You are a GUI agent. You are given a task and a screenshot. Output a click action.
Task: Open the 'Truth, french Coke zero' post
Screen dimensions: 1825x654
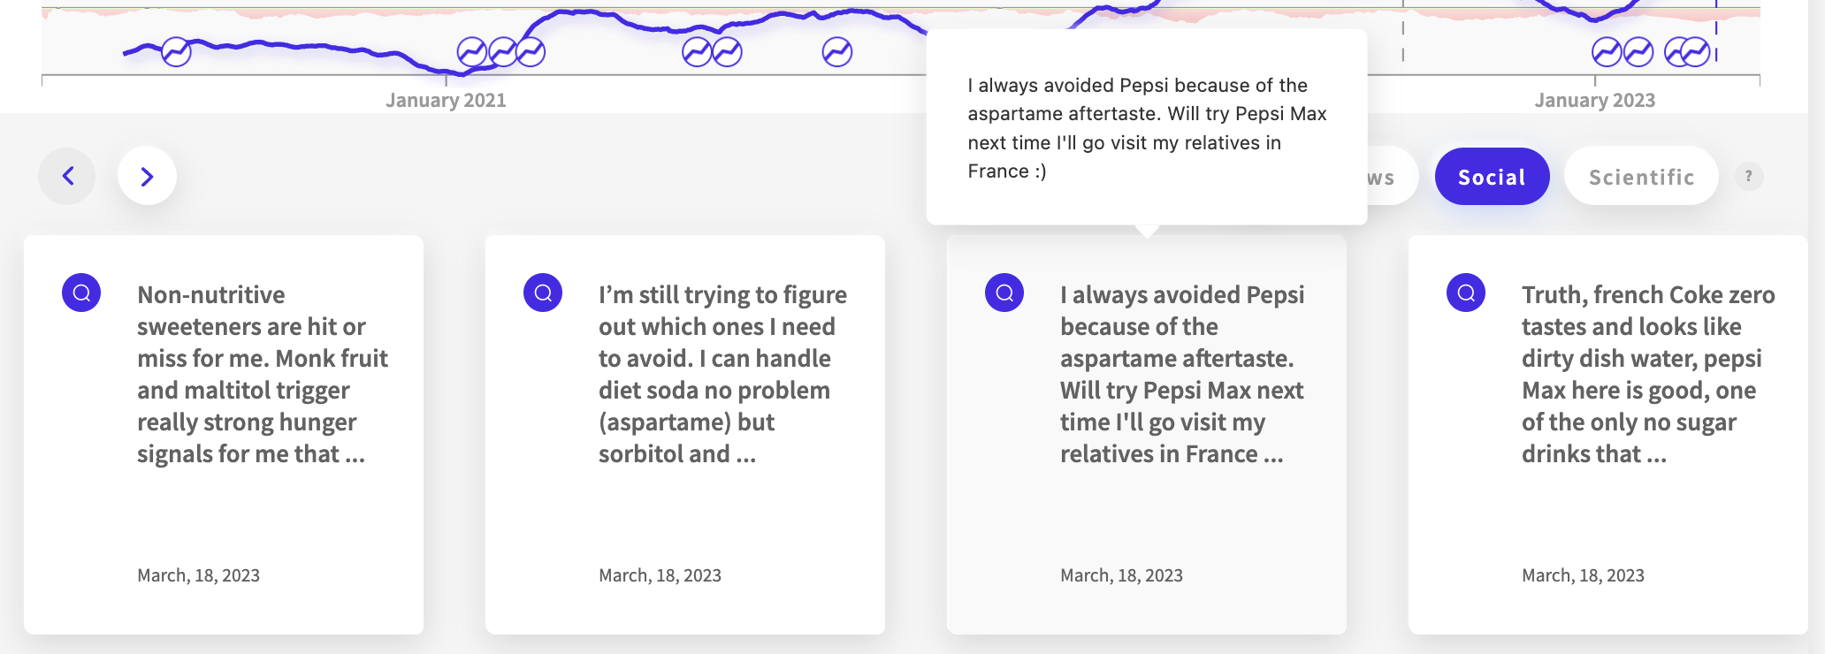[1648, 374]
